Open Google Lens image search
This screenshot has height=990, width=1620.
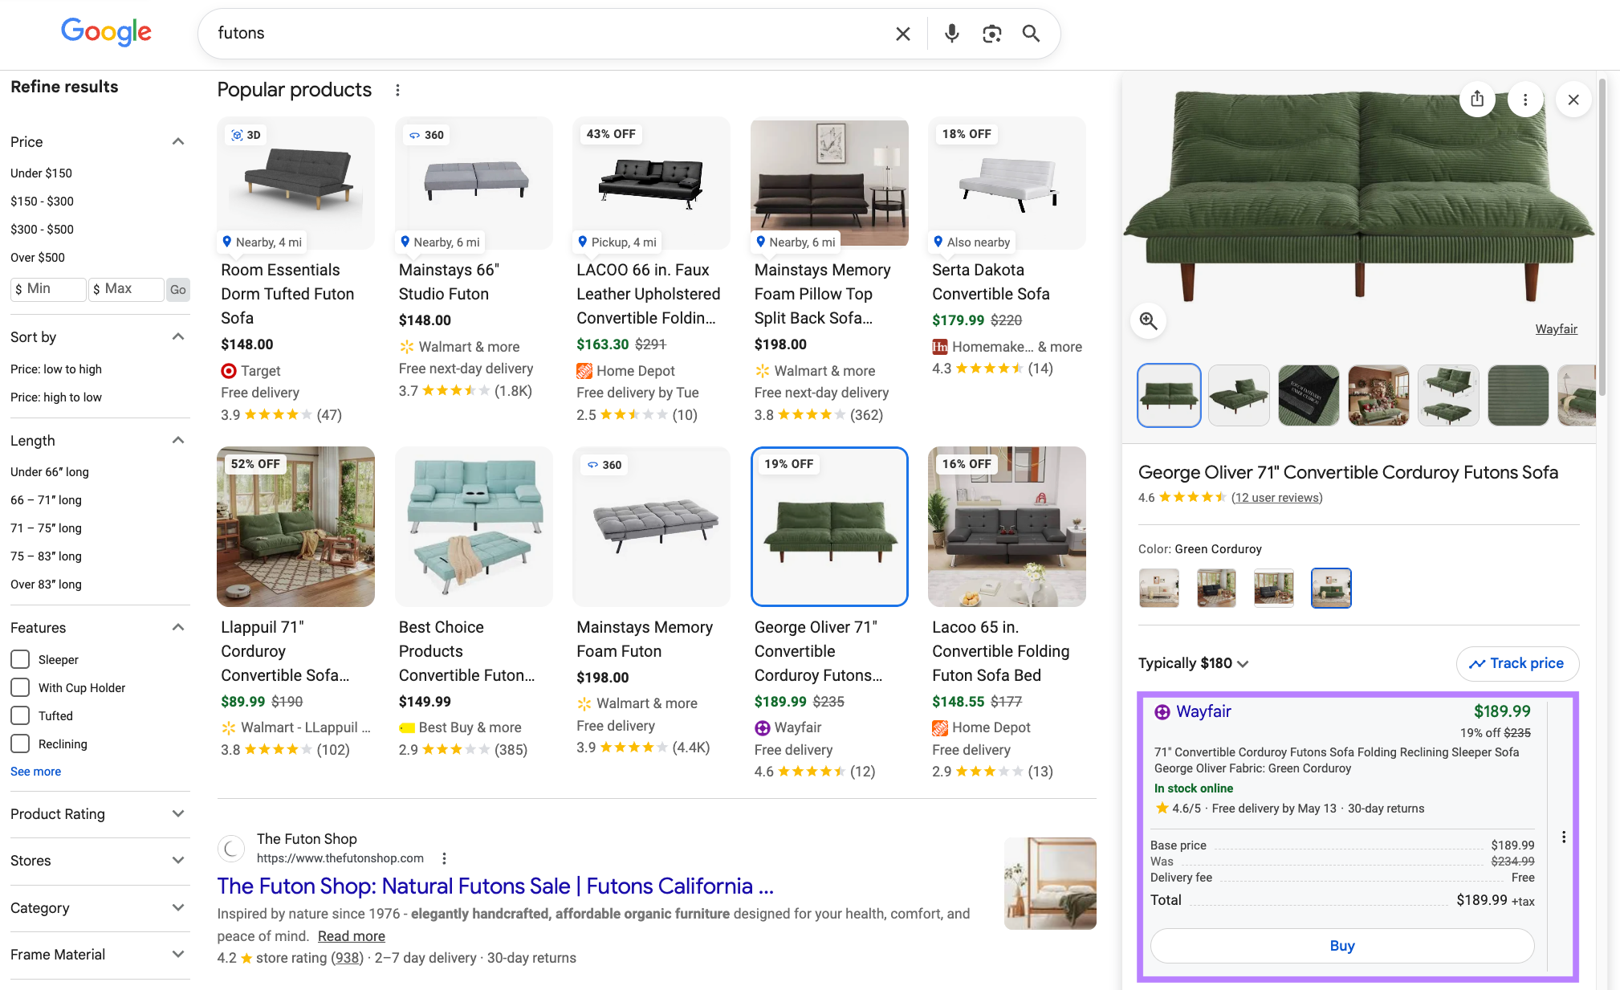(991, 34)
